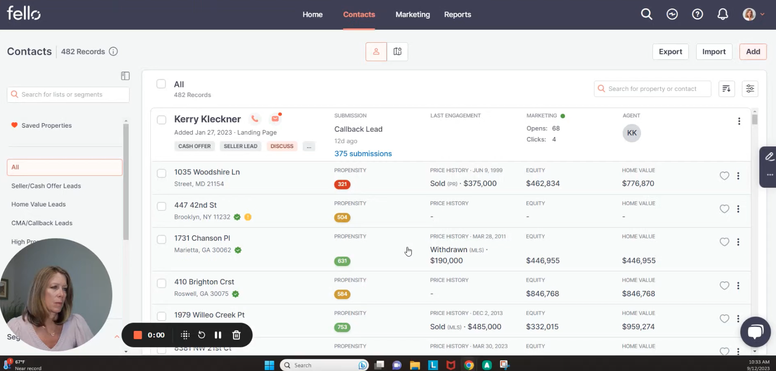Screen dimensions: 776x371
Task: Expand more tags ellipsis for Kerry Kleckner
Action: click(309, 146)
